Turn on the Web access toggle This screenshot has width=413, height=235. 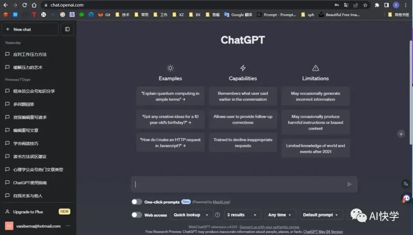[x=137, y=215]
